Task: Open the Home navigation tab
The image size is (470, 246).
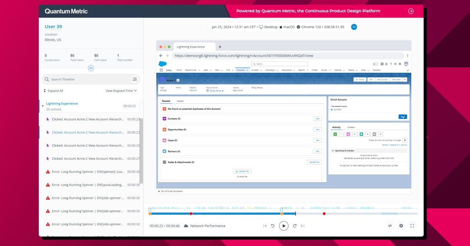Action: click(179, 70)
